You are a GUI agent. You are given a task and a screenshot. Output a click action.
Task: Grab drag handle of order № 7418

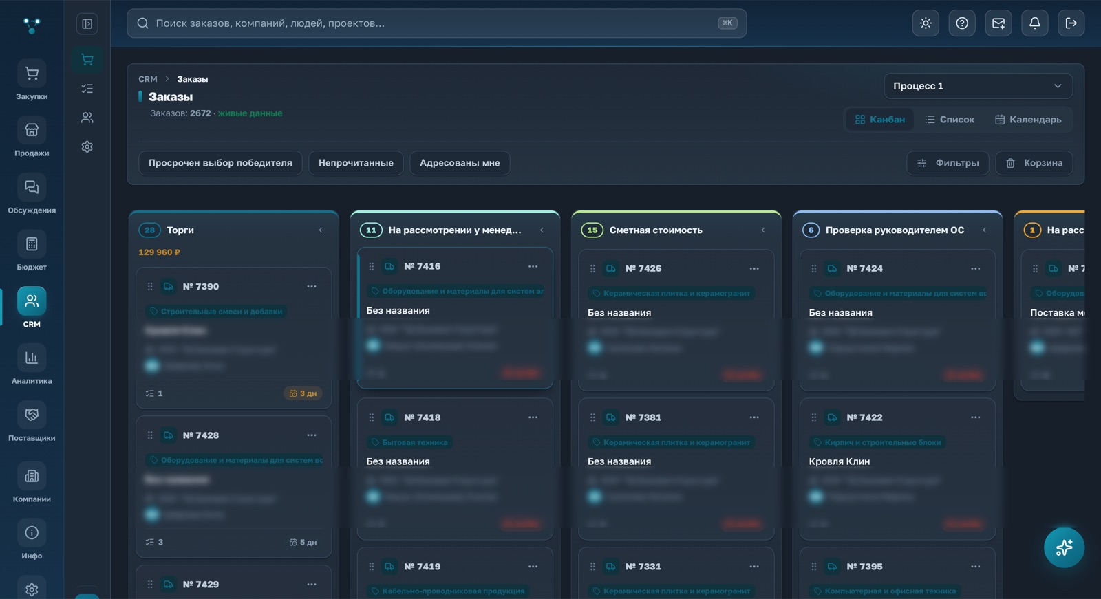[372, 417]
